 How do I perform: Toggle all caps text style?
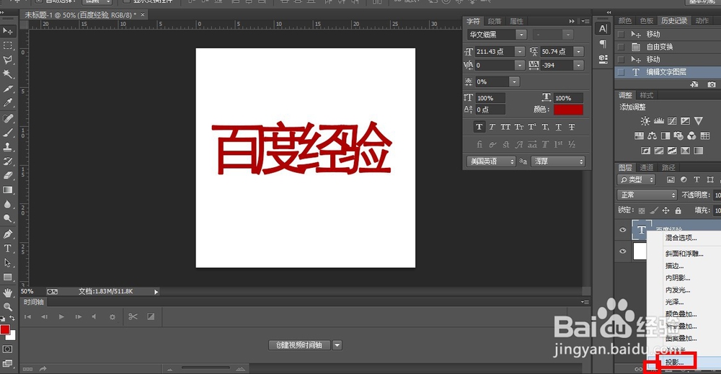tap(505, 127)
